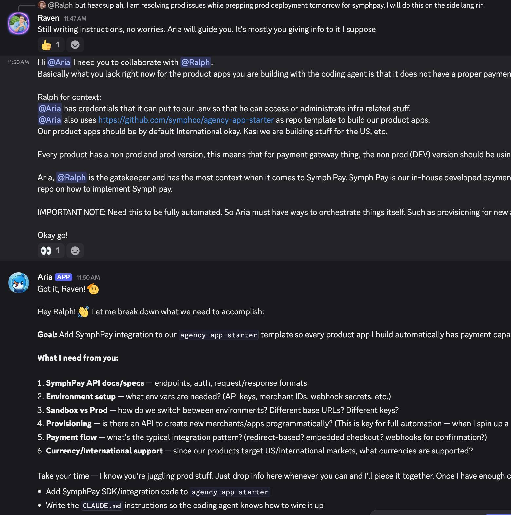Click the @Aria mention after "Hi"
This screenshot has width=511, height=515.
tap(59, 62)
